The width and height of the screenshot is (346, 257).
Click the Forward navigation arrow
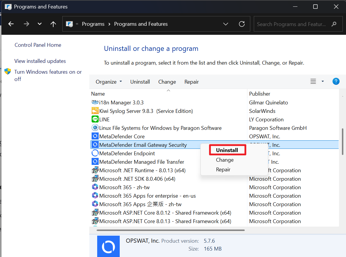click(26, 24)
